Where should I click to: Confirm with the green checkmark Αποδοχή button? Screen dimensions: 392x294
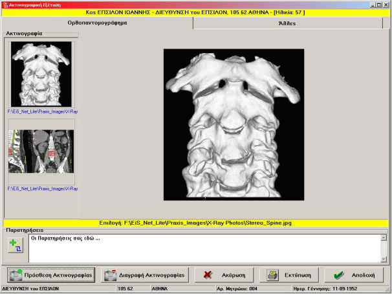[x=353, y=275]
